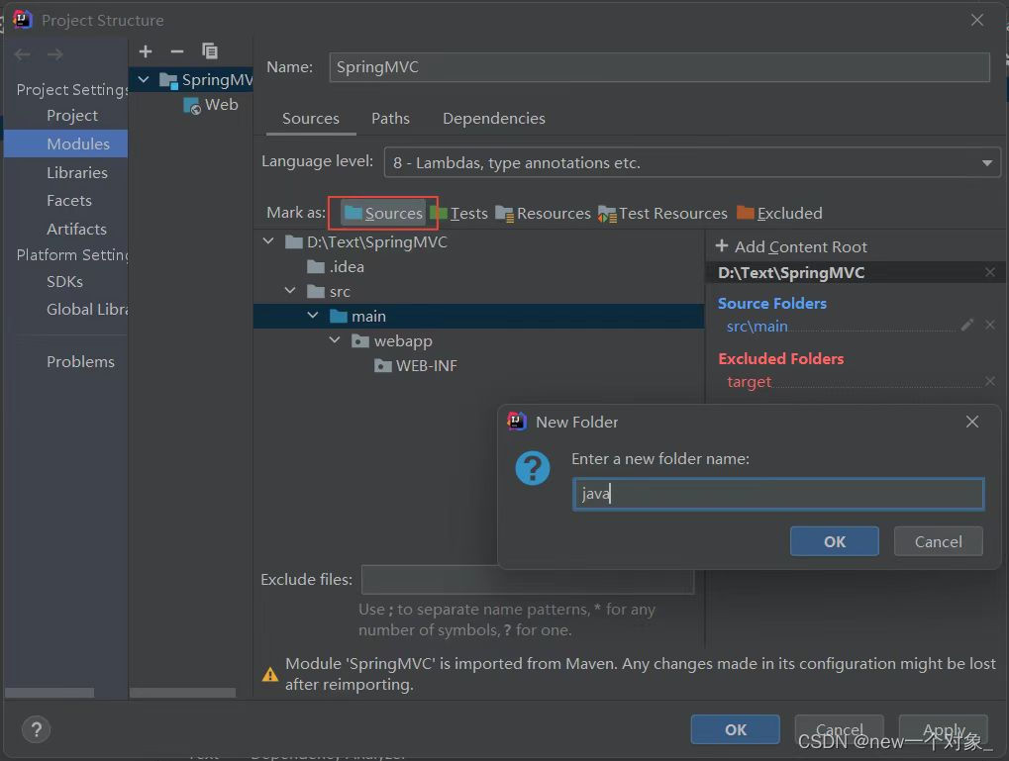Open Artifacts settings page
The width and height of the screenshot is (1009, 761).
76,229
